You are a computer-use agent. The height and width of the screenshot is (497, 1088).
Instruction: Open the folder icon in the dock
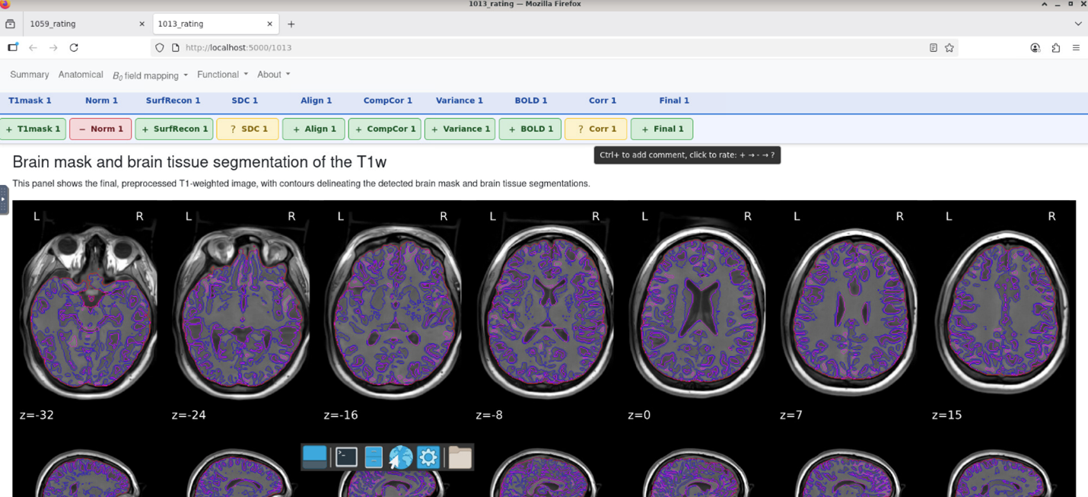coord(460,457)
